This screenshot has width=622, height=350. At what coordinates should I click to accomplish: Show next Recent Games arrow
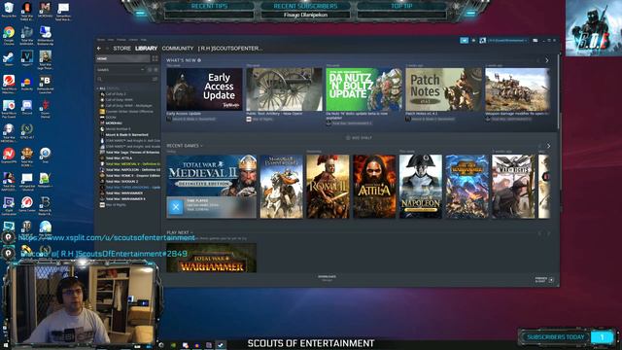click(548, 146)
